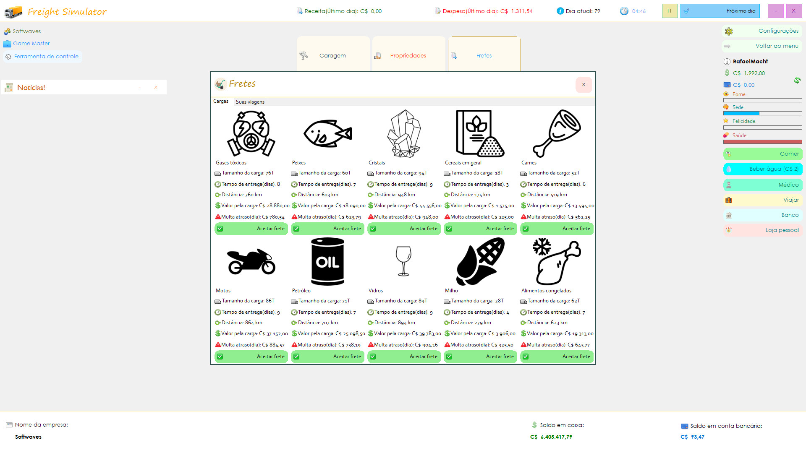806x453 pixels.
Task: Open the Propriedades tab
Action: click(x=408, y=55)
